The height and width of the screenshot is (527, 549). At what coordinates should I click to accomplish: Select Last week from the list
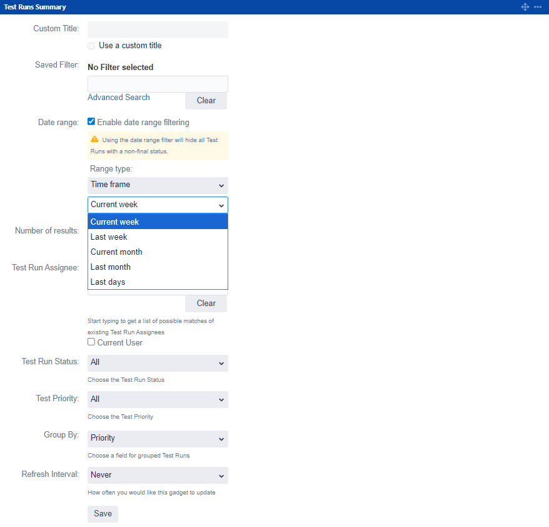[109, 237]
